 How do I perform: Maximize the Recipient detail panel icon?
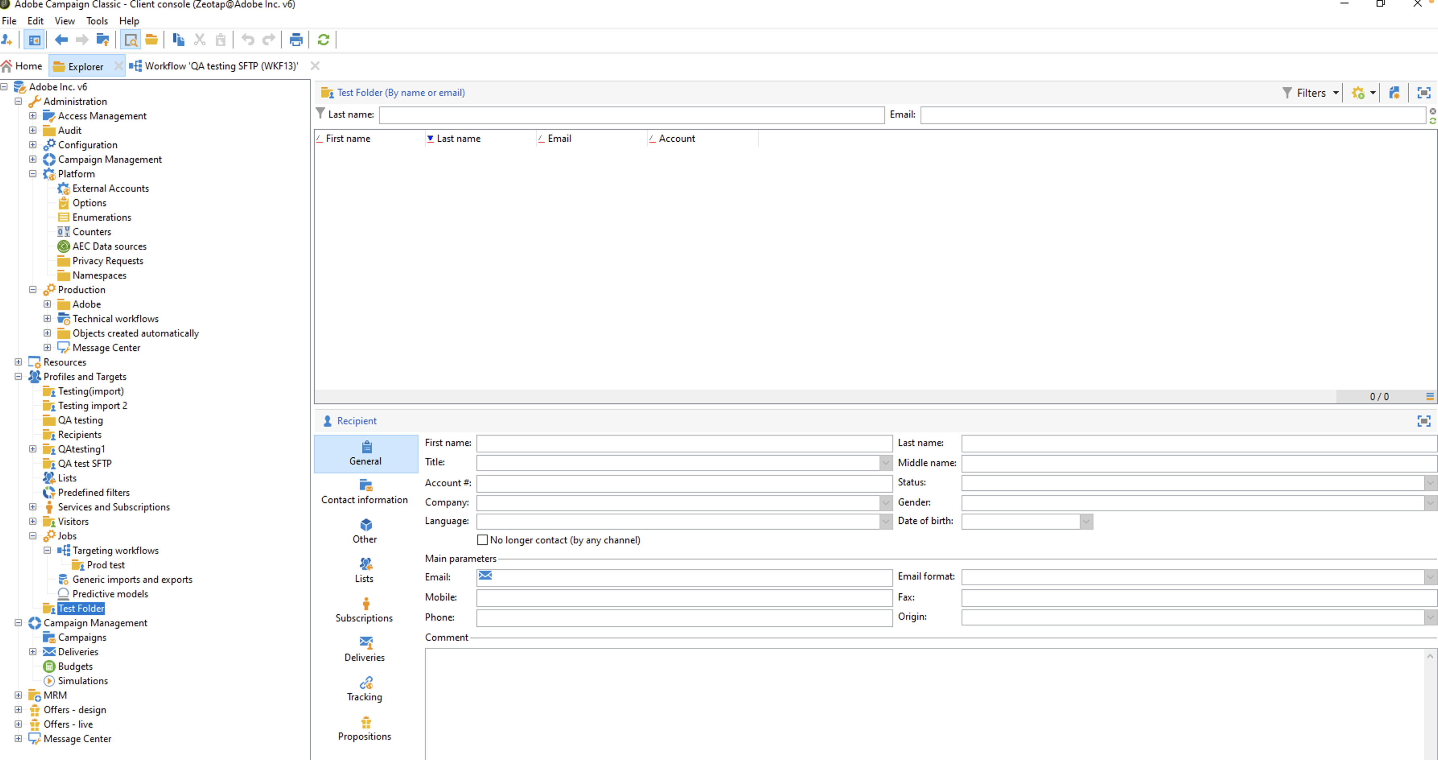tap(1424, 421)
